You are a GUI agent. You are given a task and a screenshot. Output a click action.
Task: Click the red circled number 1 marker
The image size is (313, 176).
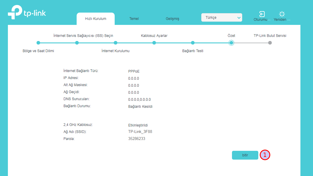point(265,155)
